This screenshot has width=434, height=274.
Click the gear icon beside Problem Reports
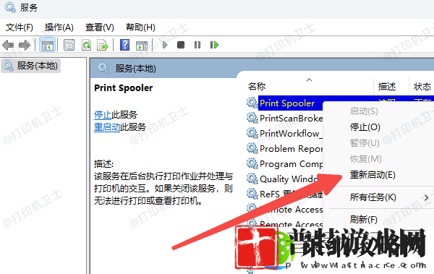point(252,149)
